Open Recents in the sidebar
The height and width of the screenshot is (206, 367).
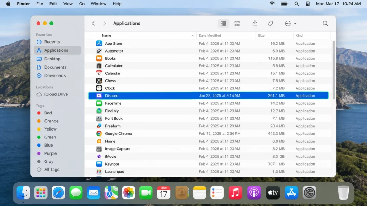(x=57, y=42)
